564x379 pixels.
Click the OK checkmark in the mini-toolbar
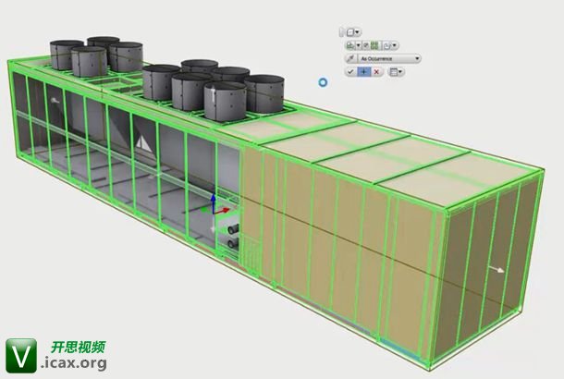tap(350, 71)
